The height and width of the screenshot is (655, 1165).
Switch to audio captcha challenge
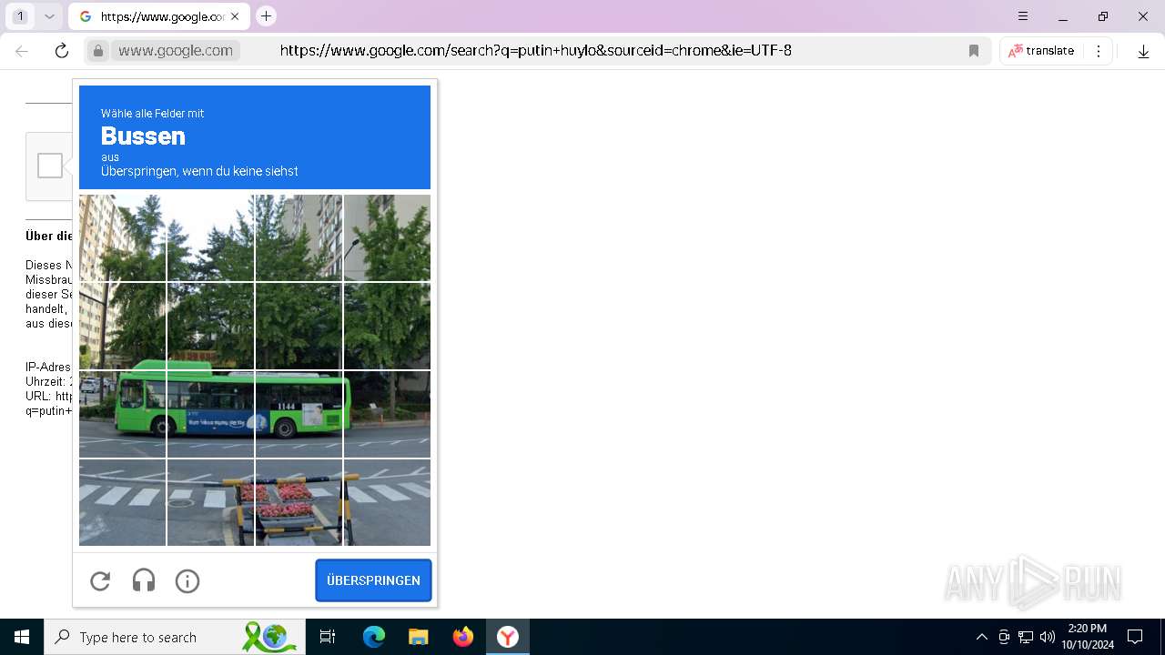(144, 580)
